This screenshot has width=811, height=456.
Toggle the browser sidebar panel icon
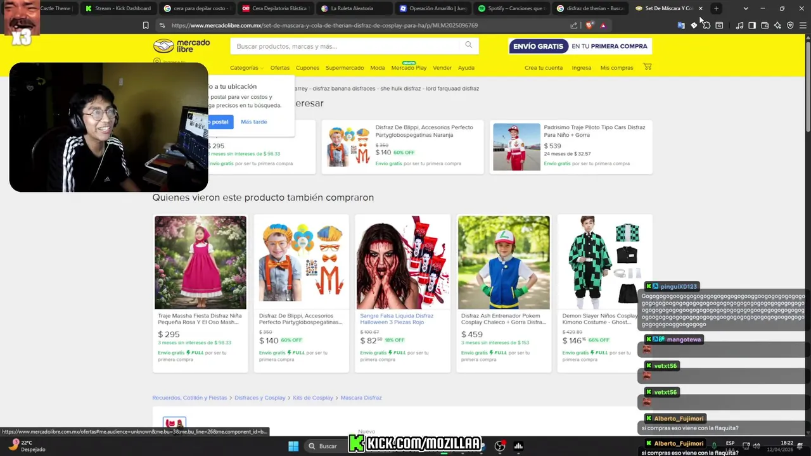752,25
